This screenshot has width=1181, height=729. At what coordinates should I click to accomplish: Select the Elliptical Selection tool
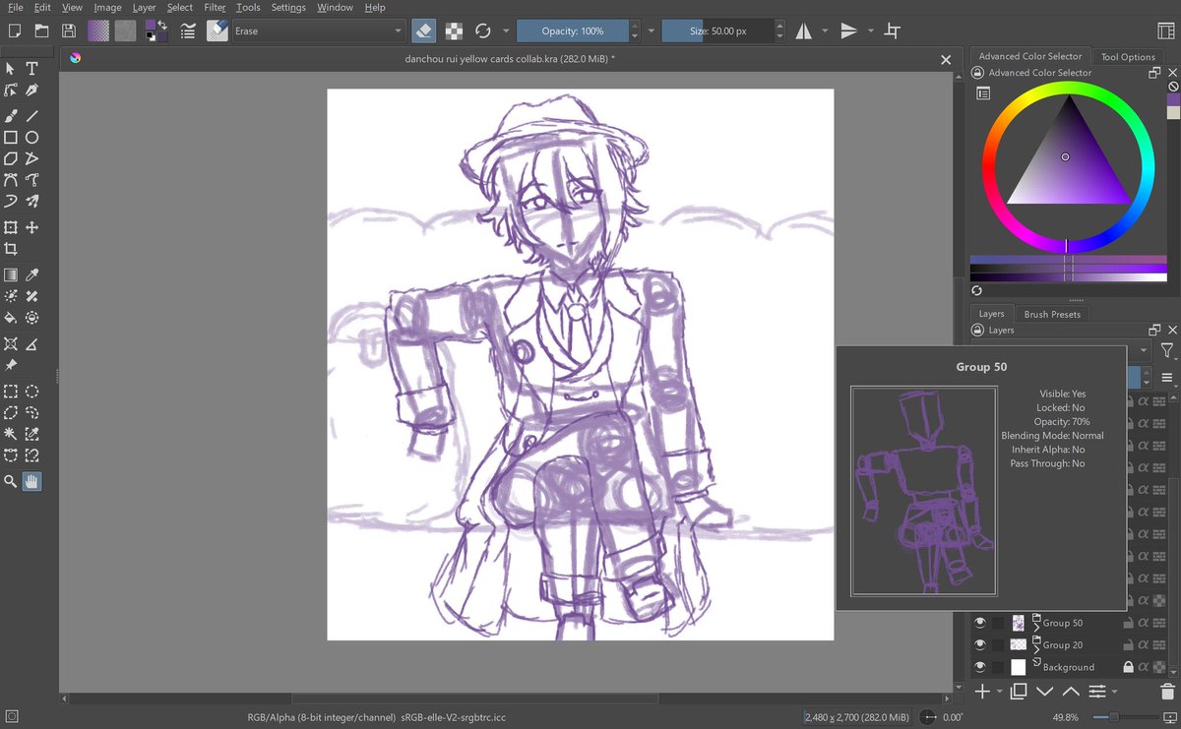click(31, 392)
